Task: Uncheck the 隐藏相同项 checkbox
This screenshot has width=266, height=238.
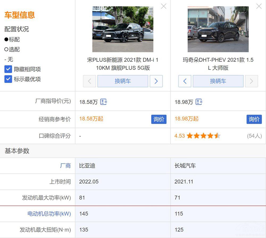Action: pyautogui.click(x=8, y=69)
